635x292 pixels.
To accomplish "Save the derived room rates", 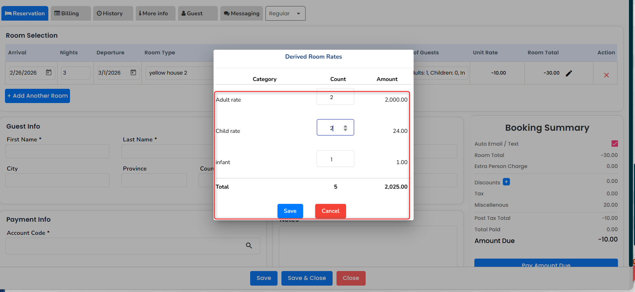I will [x=290, y=211].
